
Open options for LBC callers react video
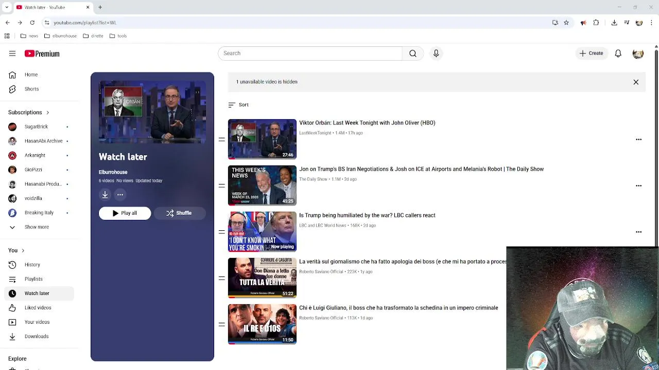(x=638, y=232)
